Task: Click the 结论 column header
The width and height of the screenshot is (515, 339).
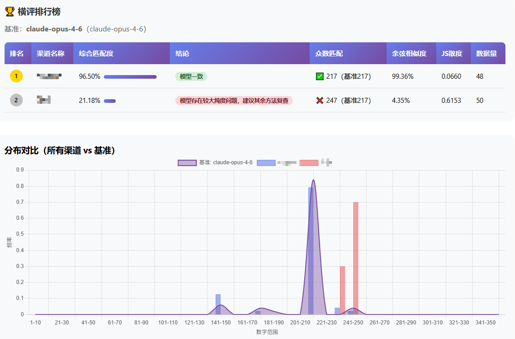Action: (240, 53)
